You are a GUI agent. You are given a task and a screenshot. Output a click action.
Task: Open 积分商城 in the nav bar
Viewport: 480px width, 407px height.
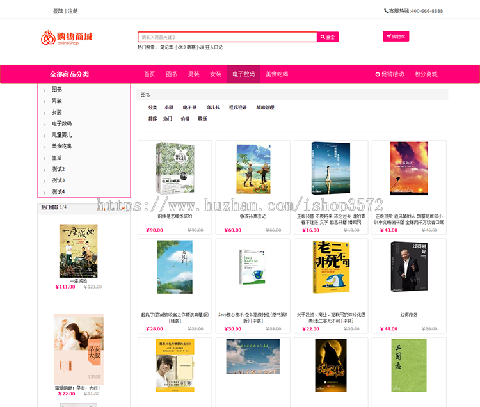pos(426,74)
